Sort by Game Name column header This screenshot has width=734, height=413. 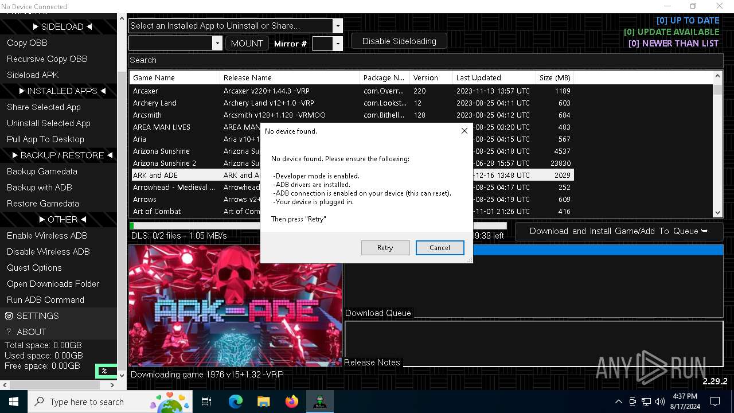point(175,77)
